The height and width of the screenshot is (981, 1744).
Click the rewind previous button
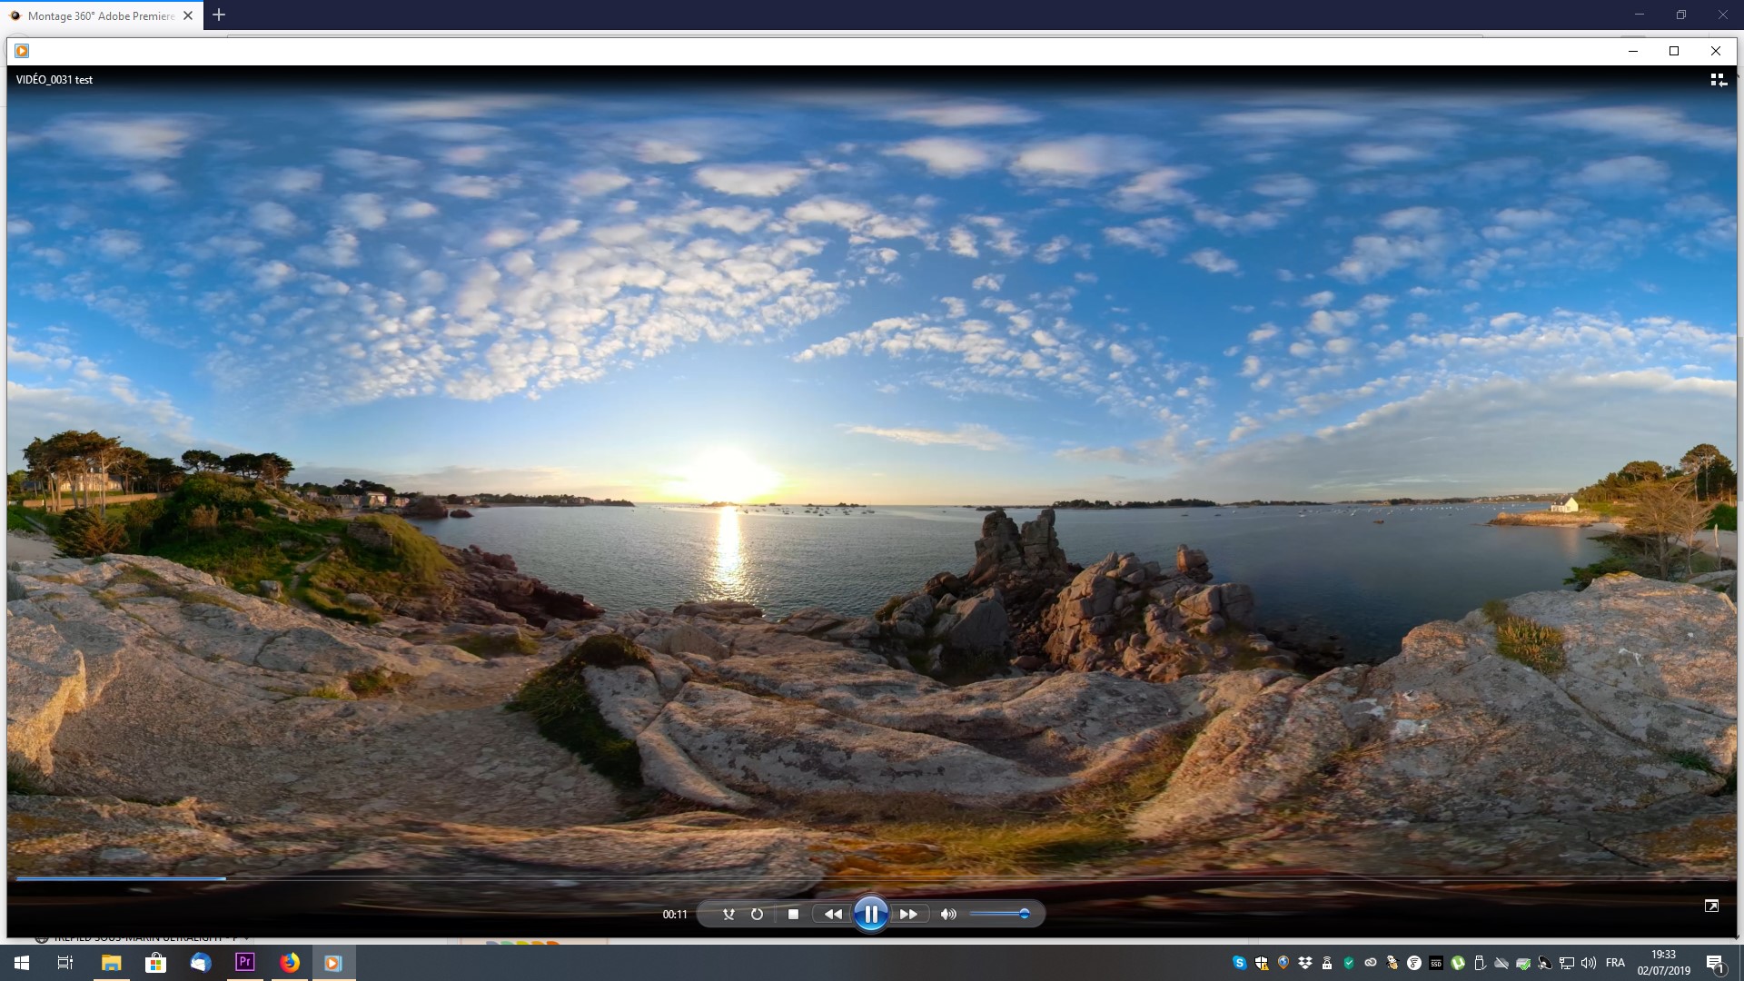832,915
